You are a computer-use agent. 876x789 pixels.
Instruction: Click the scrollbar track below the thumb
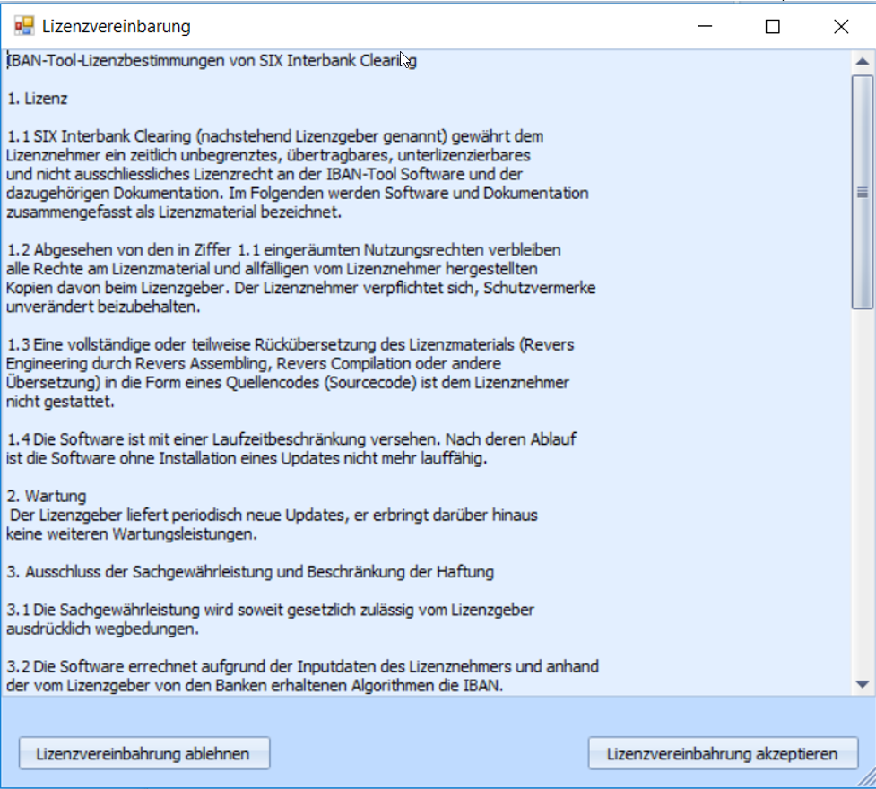(x=862, y=491)
